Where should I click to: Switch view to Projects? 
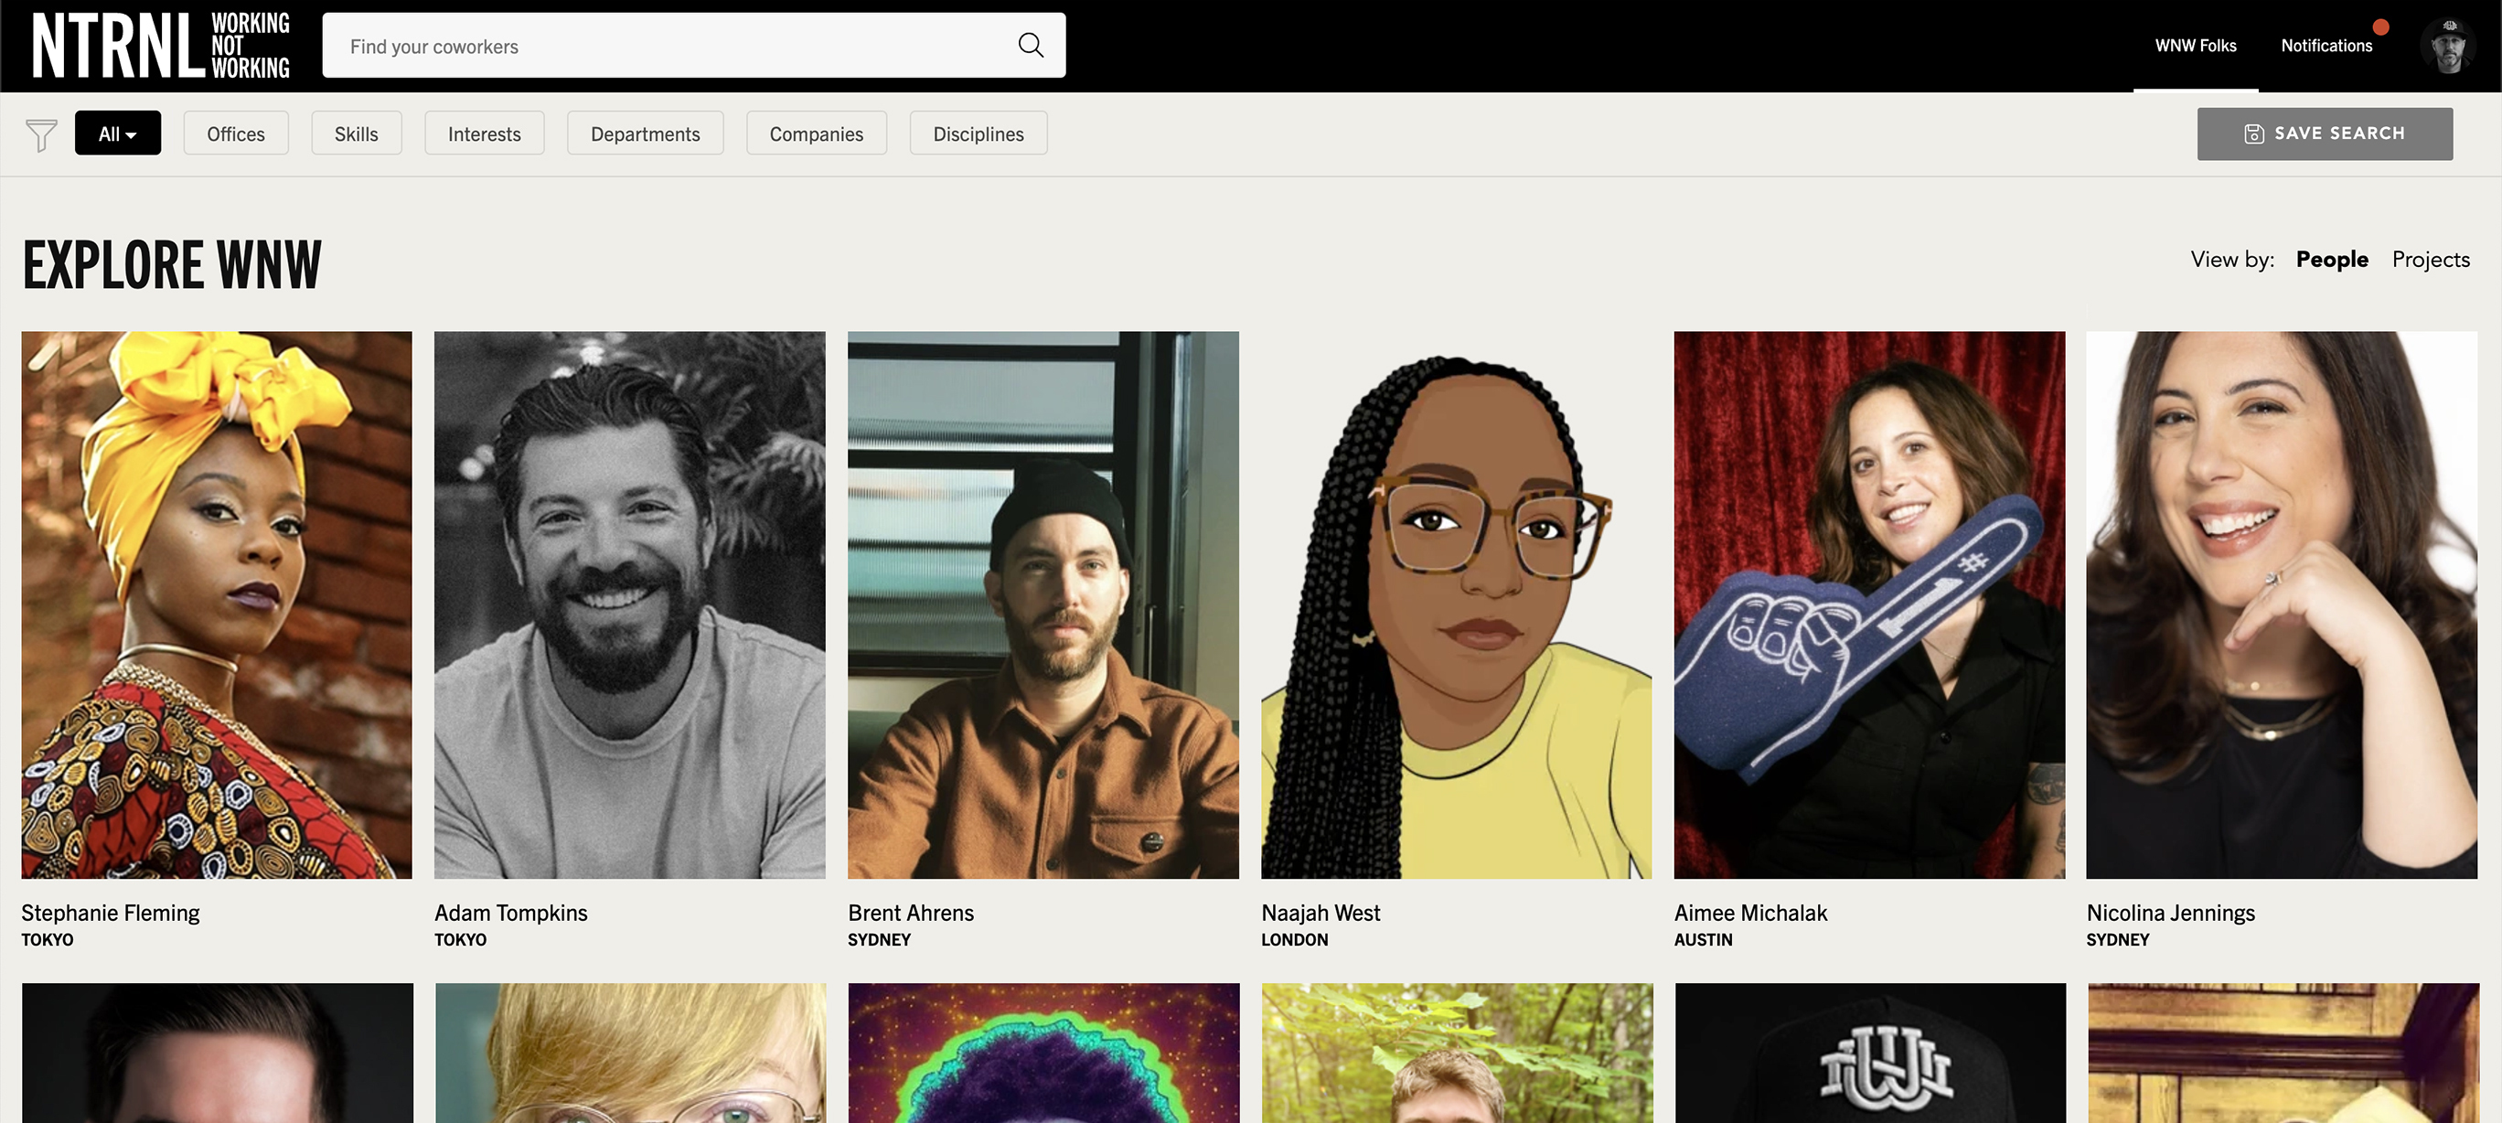tap(2430, 260)
